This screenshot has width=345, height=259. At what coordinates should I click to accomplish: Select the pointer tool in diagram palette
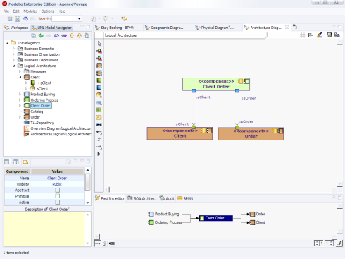click(x=99, y=44)
